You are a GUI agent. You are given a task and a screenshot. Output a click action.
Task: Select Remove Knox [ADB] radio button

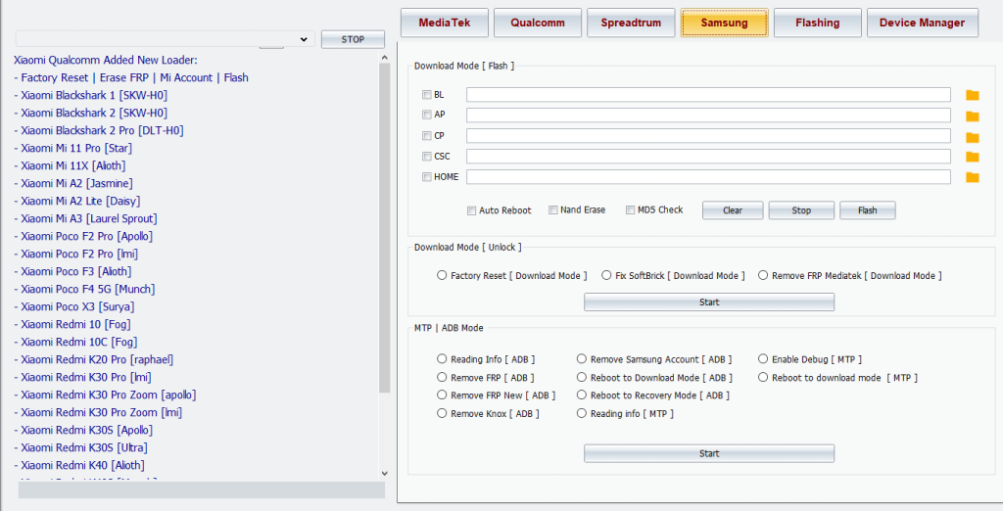coord(442,414)
